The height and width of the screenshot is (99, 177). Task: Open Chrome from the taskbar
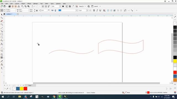click(54, 97)
